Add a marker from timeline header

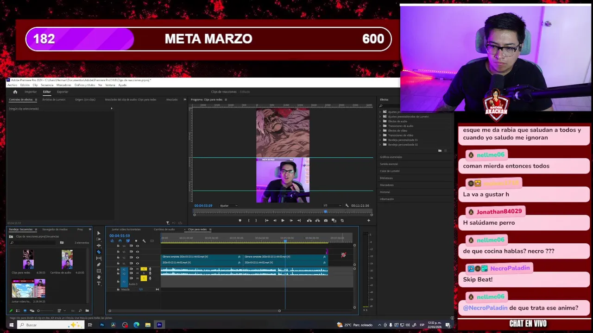pos(136,241)
